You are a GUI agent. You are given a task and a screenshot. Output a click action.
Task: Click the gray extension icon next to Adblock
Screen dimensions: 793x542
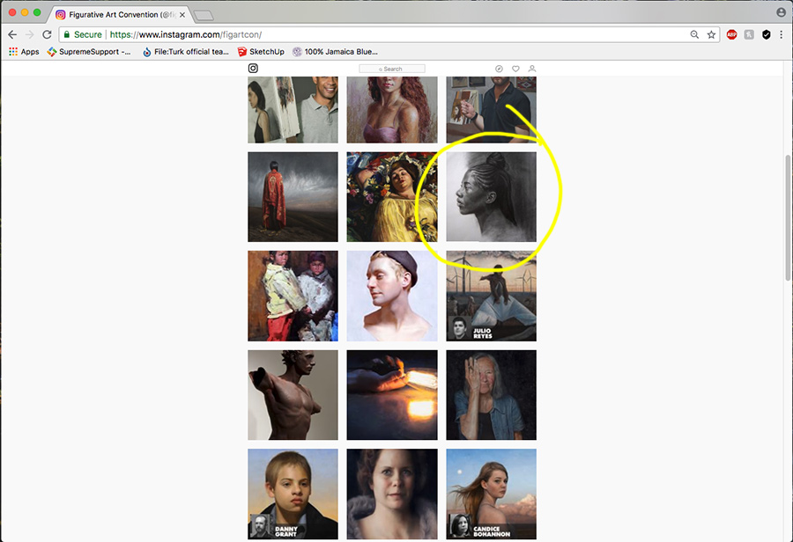click(749, 34)
